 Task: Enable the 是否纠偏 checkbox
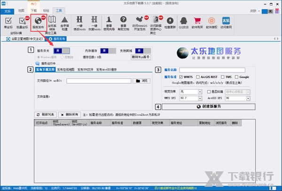[209, 92]
